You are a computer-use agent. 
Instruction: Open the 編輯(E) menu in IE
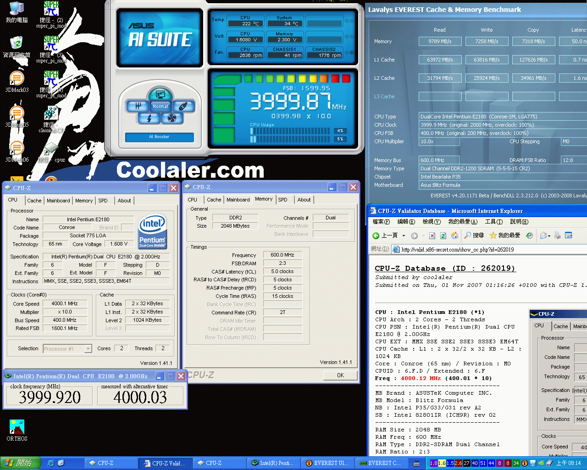point(406,222)
